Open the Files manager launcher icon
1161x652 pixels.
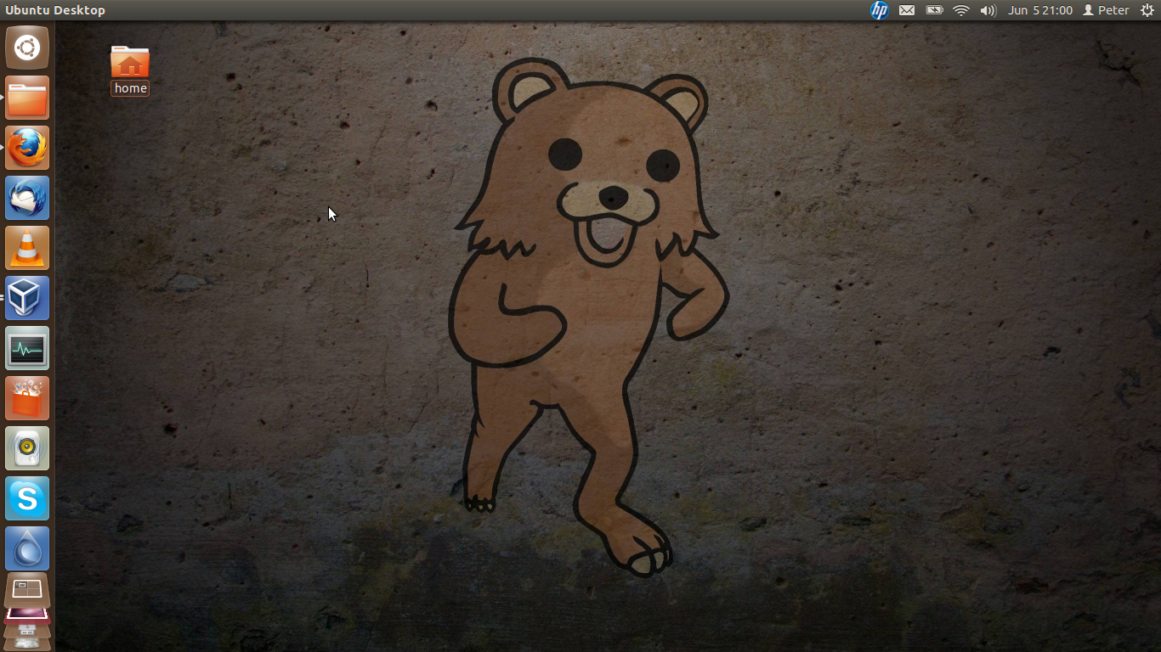[27, 98]
